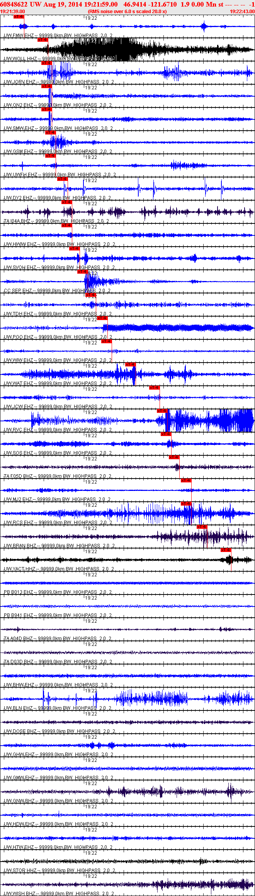Click the 'UW.RCS EHZ' station label
255x896 pixels.
point(19,523)
